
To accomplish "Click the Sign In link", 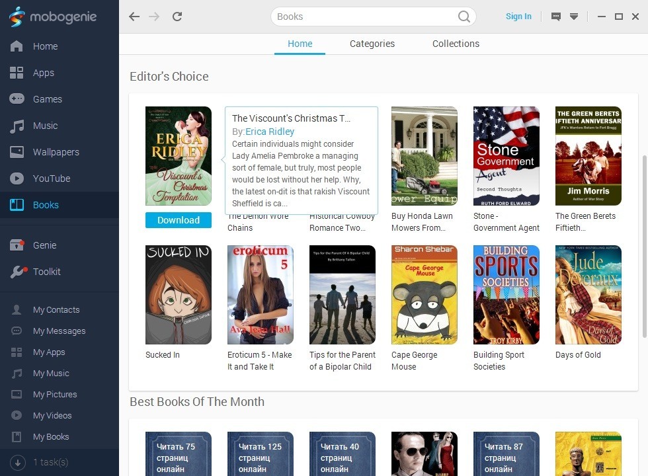I will point(518,17).
